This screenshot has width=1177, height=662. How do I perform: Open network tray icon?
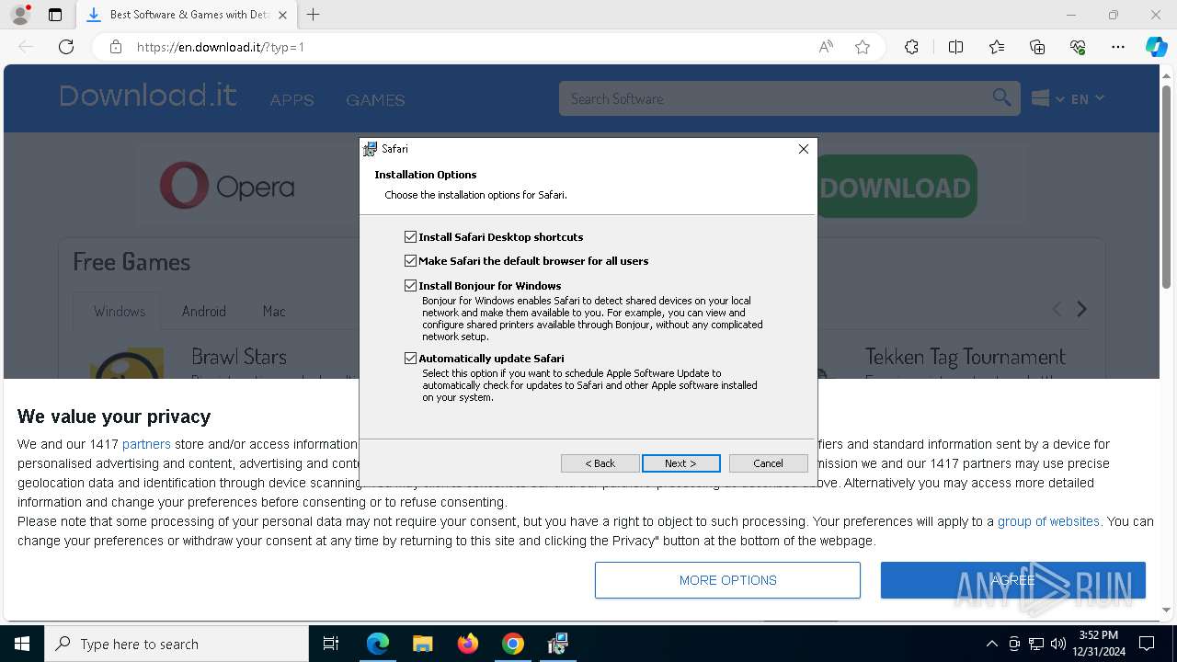pos(1036,644)
